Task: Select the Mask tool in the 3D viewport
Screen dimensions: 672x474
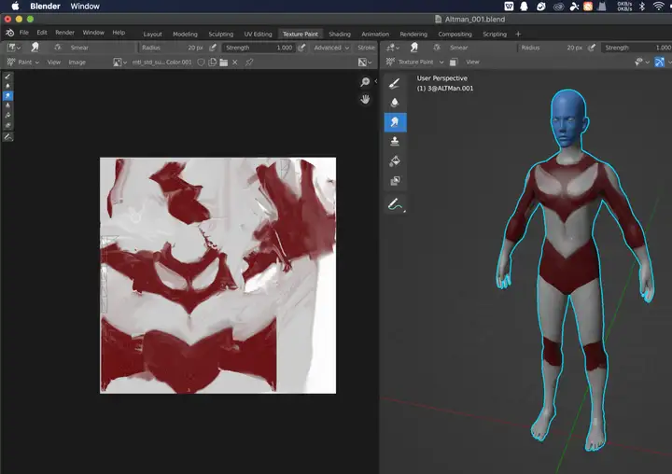Action: 395,181
